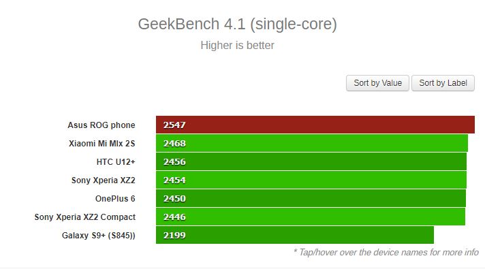
Task: Click the Tap/hover device names footnote
Action: tap(386, 252)
